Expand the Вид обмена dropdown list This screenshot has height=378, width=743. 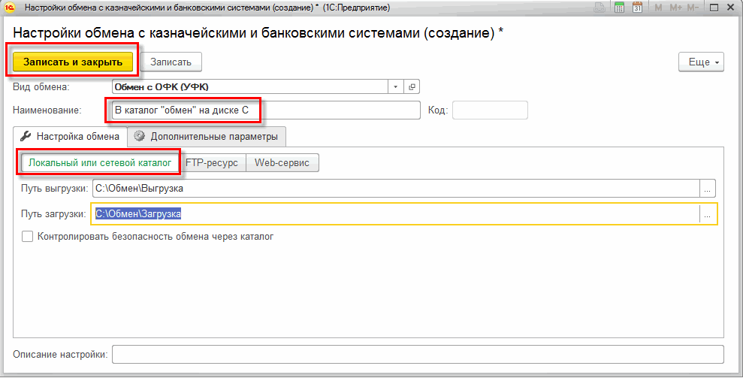396,86
